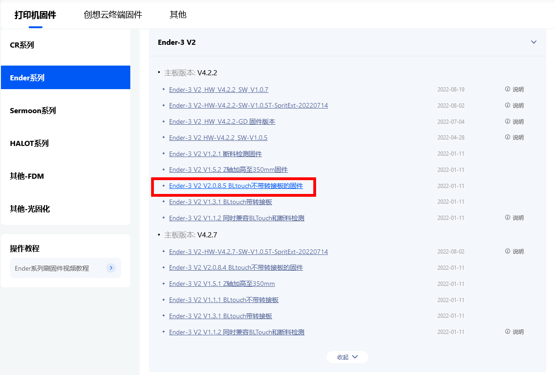Click the 收起 collapse button
This screenshot has height=375, width=555.
coord(348,357)
